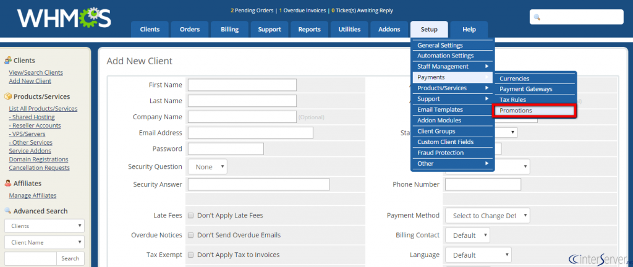Open the Utilities navigation tab

(x=350, y=30)
